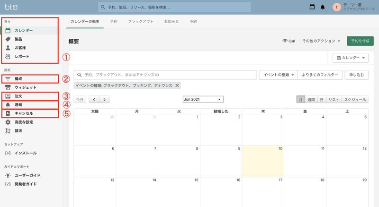Open カレンダー view dropdown at right
Image resolution: width=379 pixels, height=207 pixels.
[351, 58]
